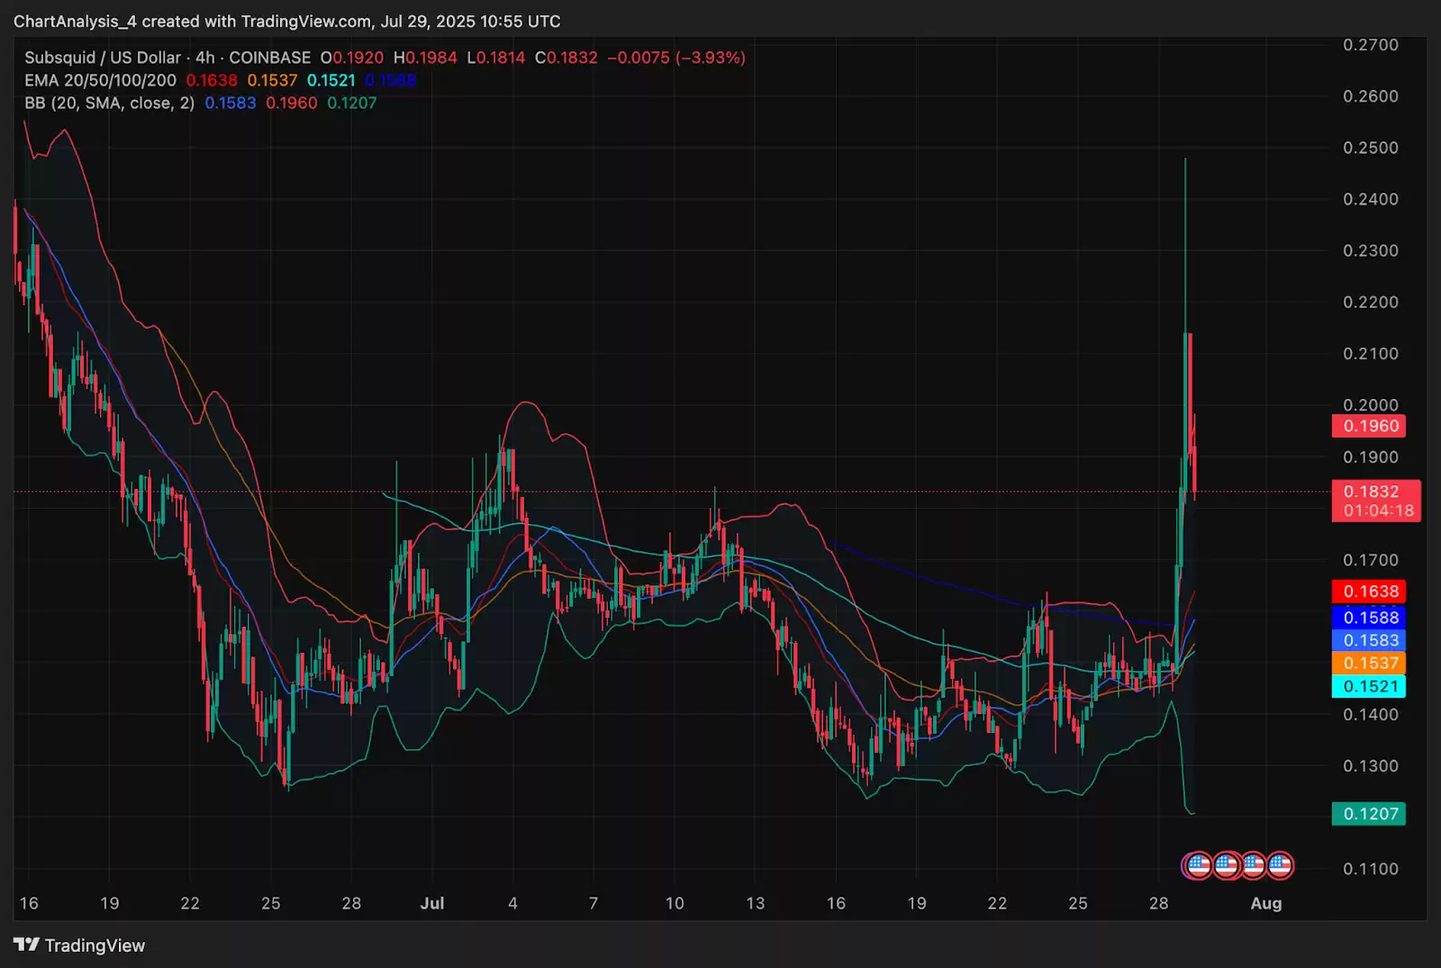Select the third US flag event icon from left
The image size is (1441, 968).
(1253, 865)
